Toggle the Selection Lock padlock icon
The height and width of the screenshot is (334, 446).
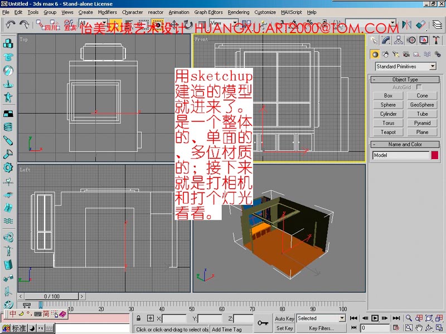138,318
